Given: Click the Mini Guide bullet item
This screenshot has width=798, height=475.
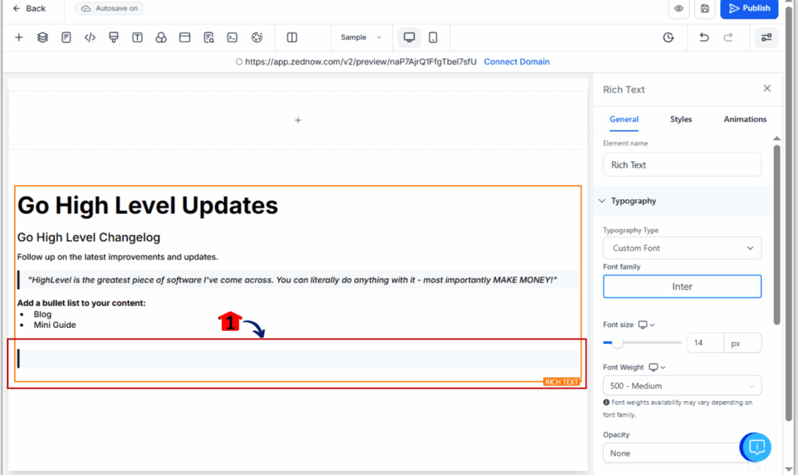Looking at the screenshot, I should (55, 325).
